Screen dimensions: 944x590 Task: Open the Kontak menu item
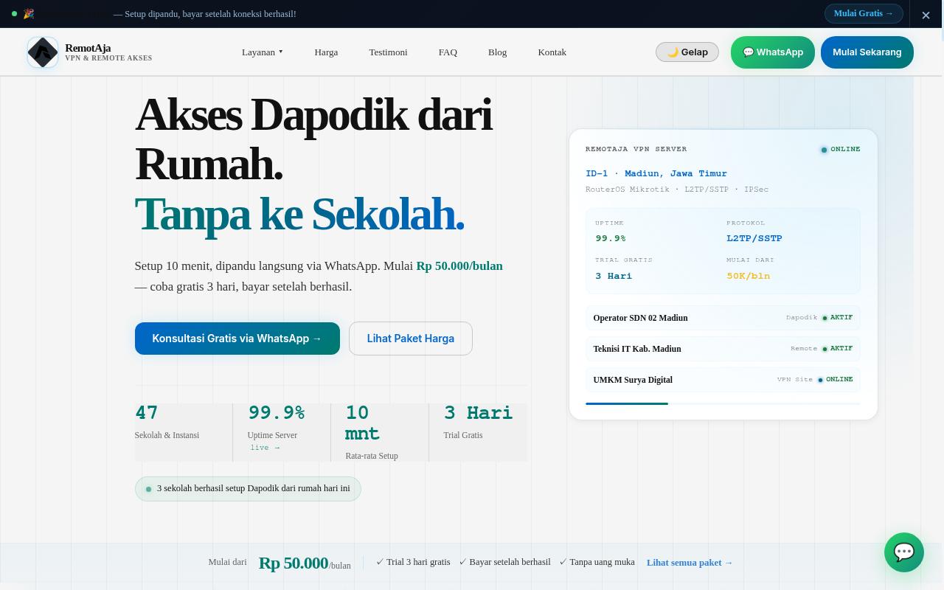pyautogui.click(x=552, y=52)
